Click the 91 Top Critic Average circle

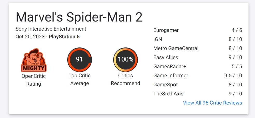point(79,59)
